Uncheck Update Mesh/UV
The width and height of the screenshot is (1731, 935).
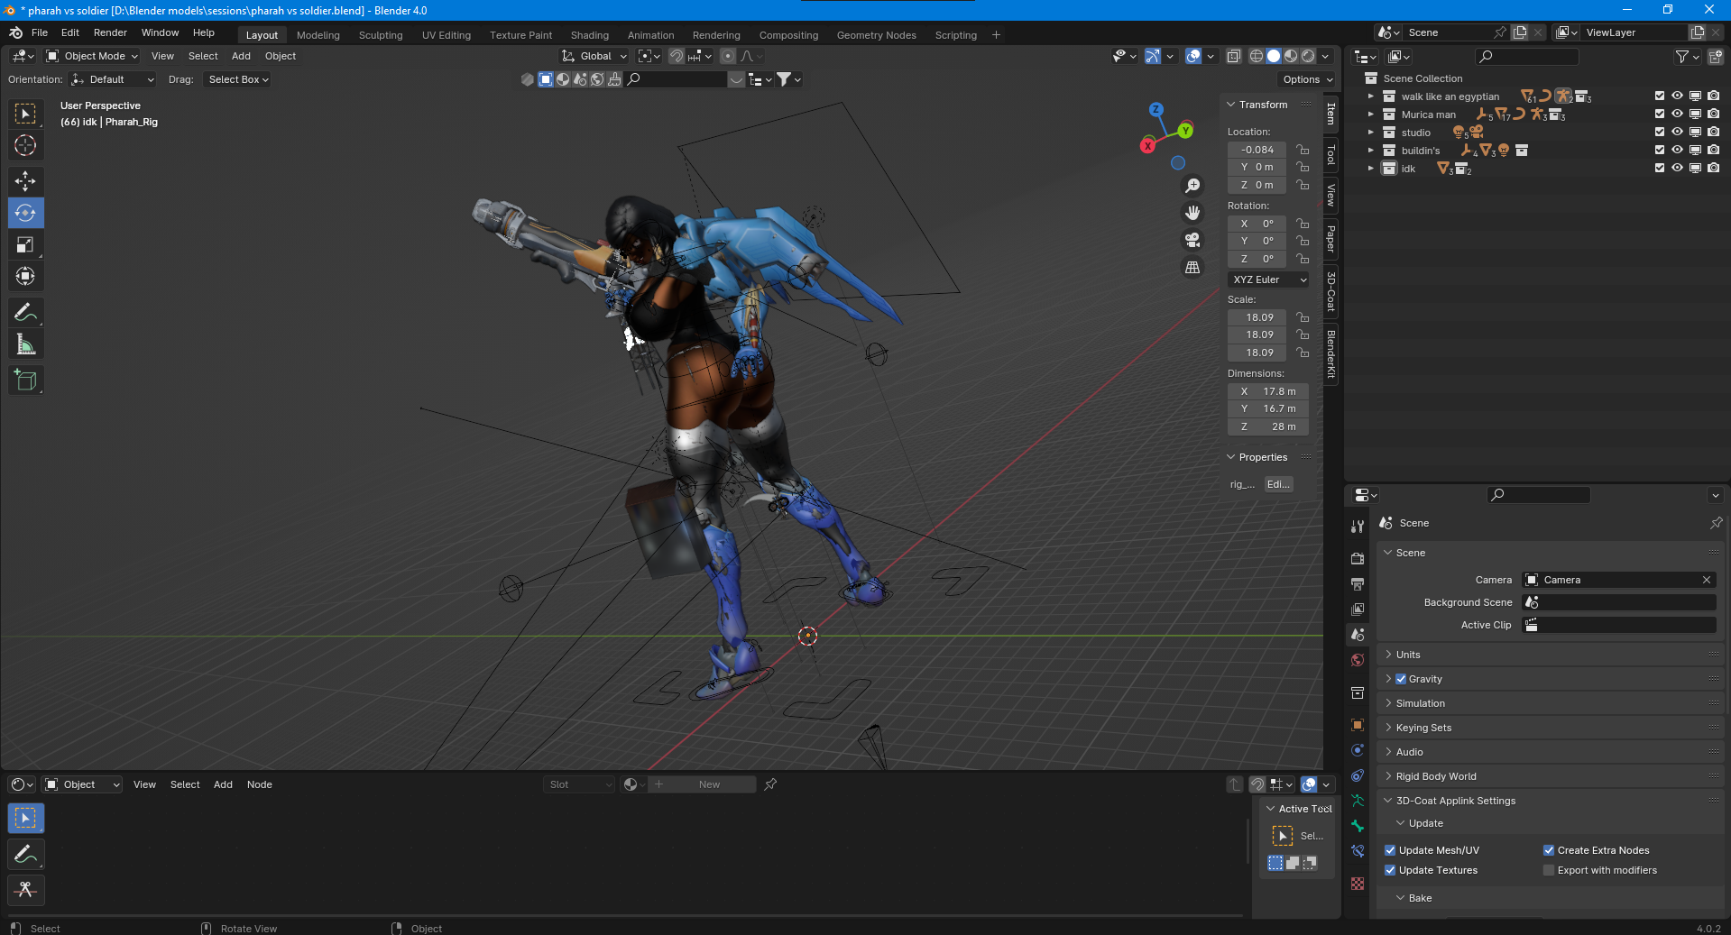point(1390,850)
